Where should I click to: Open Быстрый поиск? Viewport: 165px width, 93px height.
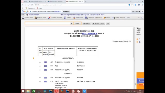point(27,18)
